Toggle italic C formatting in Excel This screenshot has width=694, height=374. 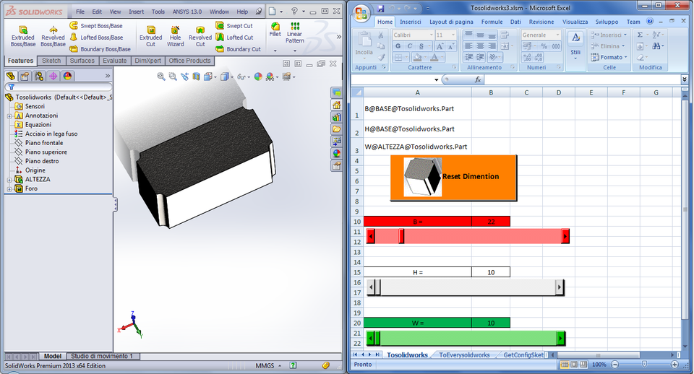point(409,46)
